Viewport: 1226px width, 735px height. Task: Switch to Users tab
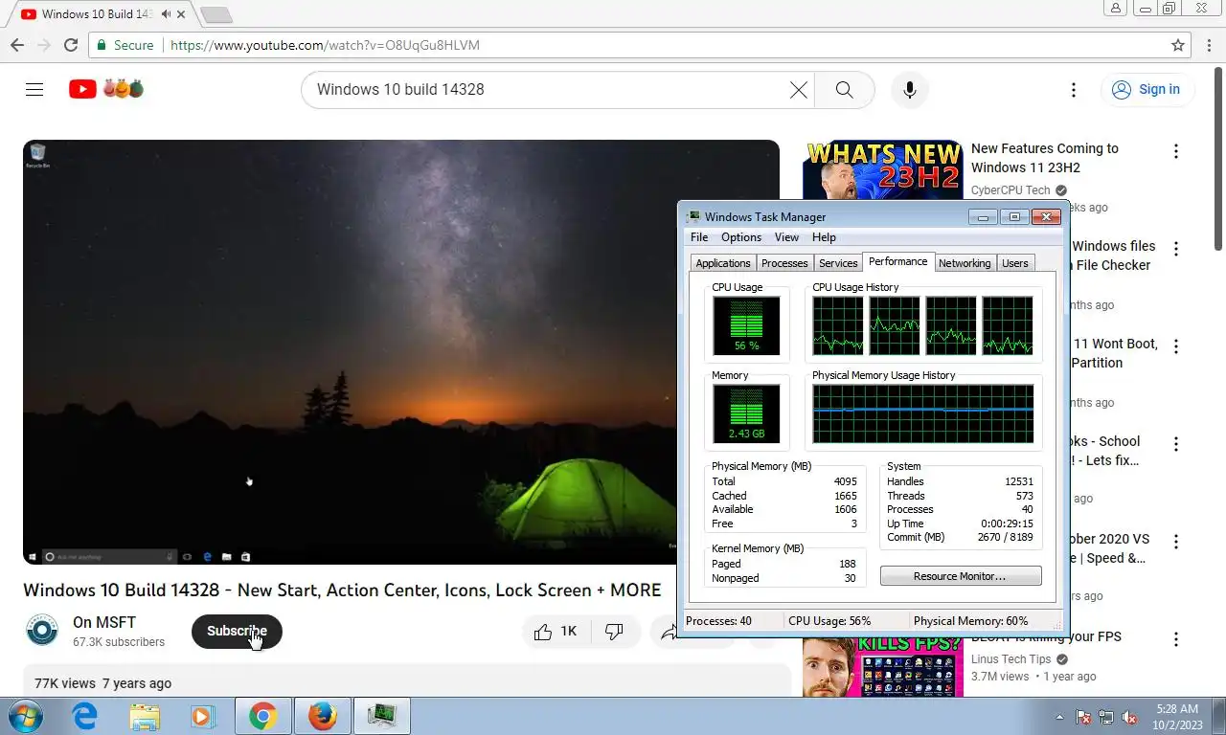[x=1014, y=263]
